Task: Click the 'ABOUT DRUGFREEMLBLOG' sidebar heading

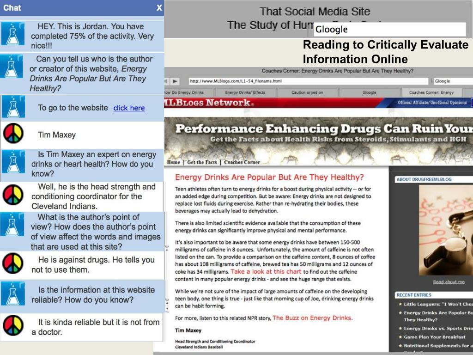Action: coord(424,179)
